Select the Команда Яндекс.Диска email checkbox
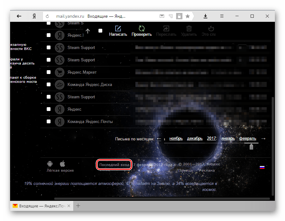Image resolution: width=285 pixels, height=221 pixels. click(x=49, y=84)
